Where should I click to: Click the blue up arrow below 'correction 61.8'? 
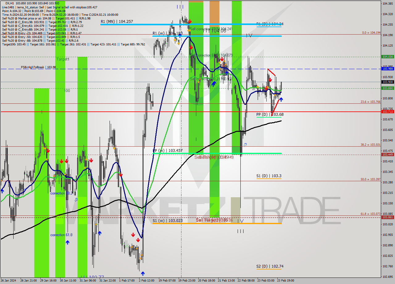click(x=67, y=242)
